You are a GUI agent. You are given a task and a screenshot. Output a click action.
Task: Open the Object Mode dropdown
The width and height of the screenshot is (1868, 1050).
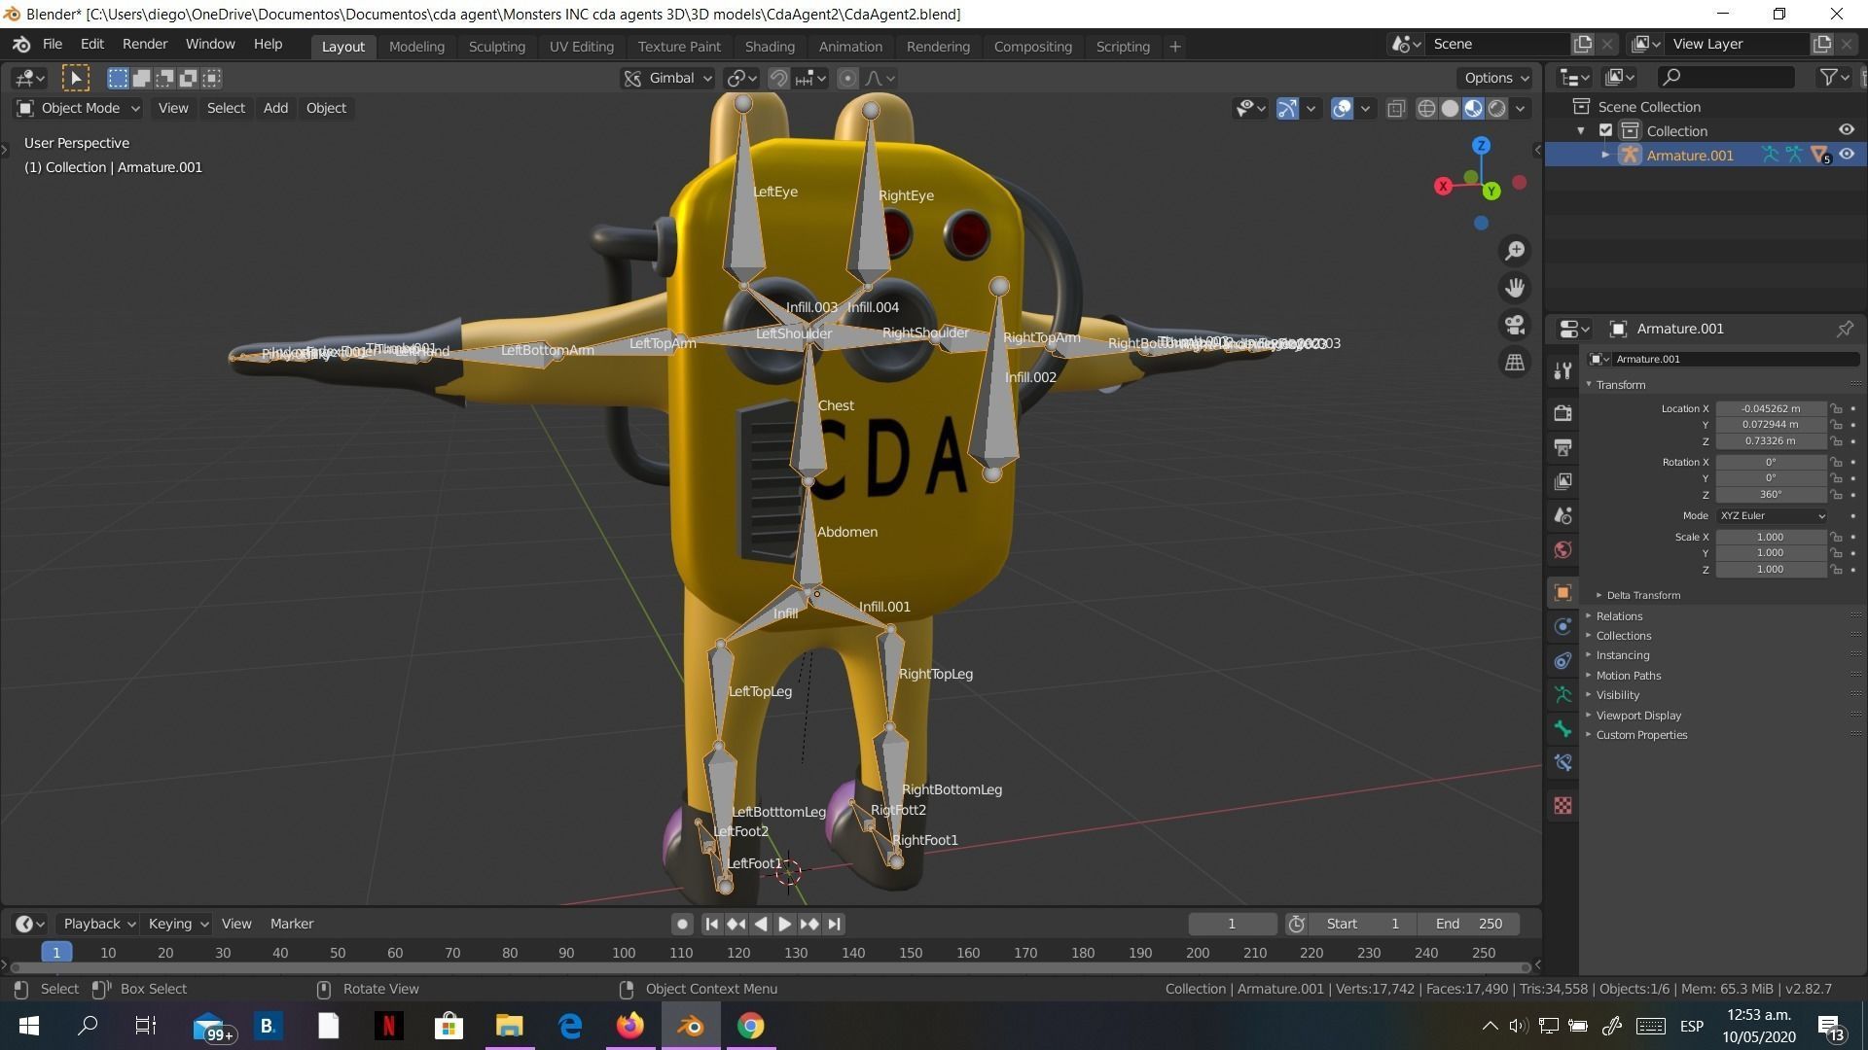click(80, 108)
